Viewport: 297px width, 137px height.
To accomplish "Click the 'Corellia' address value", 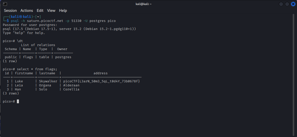I will click(x=71, y=89).
